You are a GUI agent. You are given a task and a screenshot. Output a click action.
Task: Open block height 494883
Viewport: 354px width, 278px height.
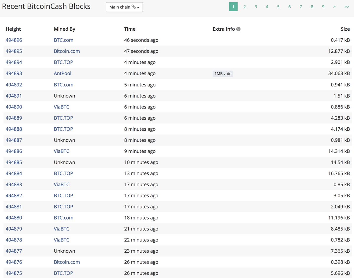(x=14, y=185)
